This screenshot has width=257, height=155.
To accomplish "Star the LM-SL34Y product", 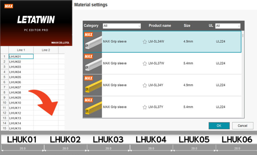I will [145, 85].
